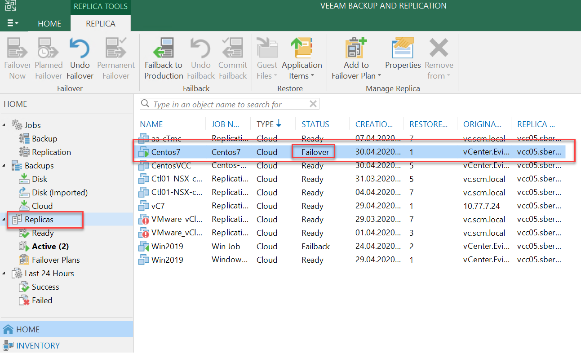Viewport: 581px width, 353px height.
Task: Open the INVENTORY navigation pane button
Action: [x=67, y=345]
